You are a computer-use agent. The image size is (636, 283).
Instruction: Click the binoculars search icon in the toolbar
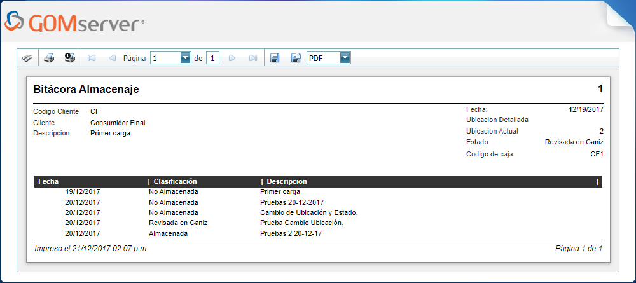pyautogui.click(x=27, y=58)
